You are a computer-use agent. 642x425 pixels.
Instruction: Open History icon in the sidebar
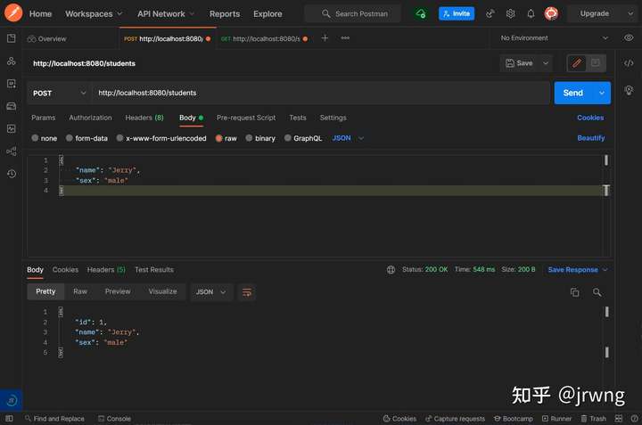(12, 174)
